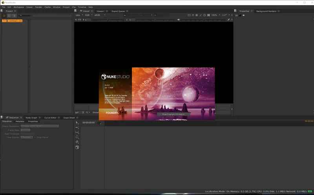314x195 pixels.
Task: Open the Time Display dropdown
Action: [x=27, y=138]
